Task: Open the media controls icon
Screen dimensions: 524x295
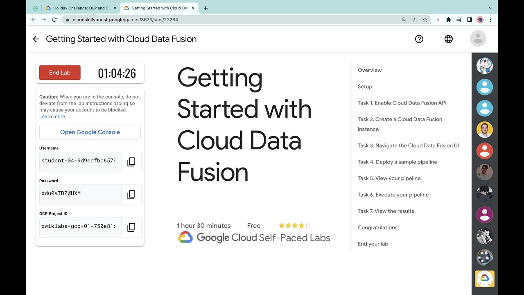Action: coord(459,20)
